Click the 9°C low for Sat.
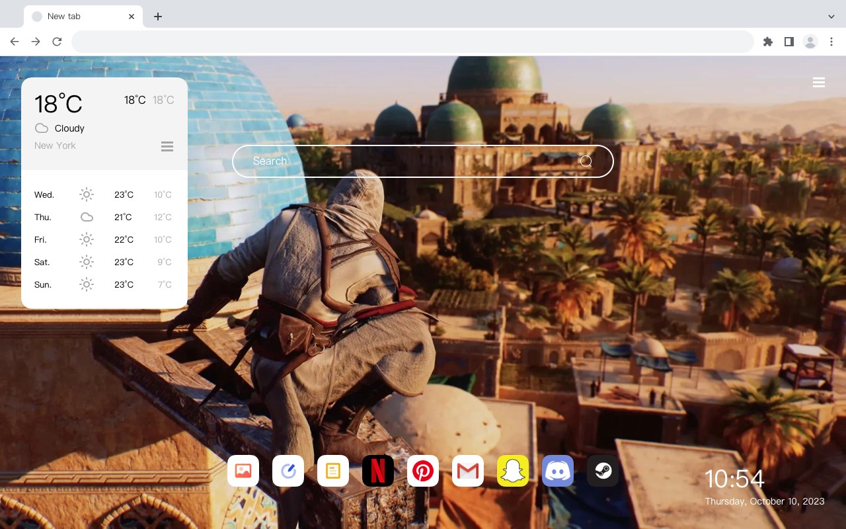The width and height of the screenshot is (846, 529). (x=165, y=262)
